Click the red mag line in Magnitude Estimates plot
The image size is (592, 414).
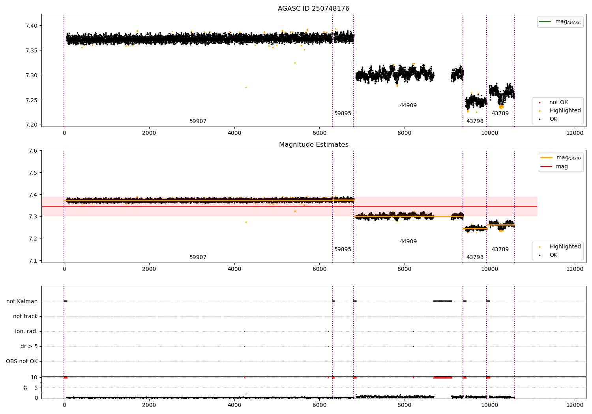[289, 206]
